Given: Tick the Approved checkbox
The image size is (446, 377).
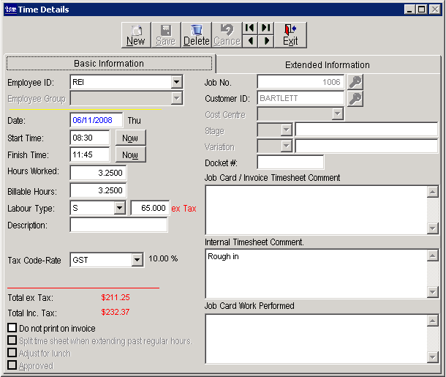Looking at the screenshot, I should tap(12, 365).
